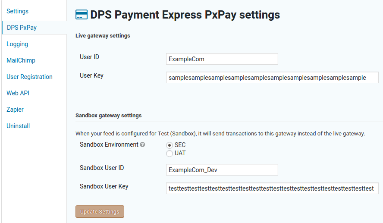The height and width of the screenshot is (223, 383).
Task: Open the DPS PxPay sidebar tab
Action: click(22, 28)
